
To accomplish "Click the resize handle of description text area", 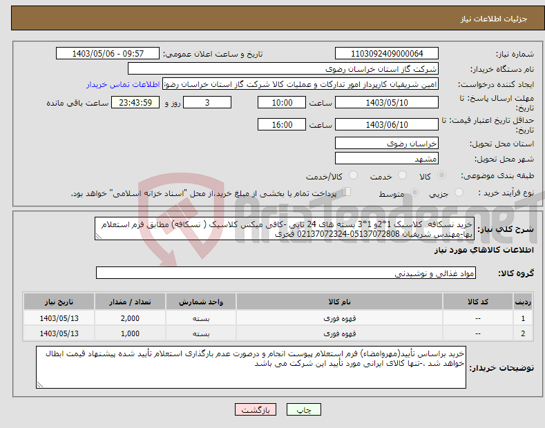I will [x=98, y=237].
